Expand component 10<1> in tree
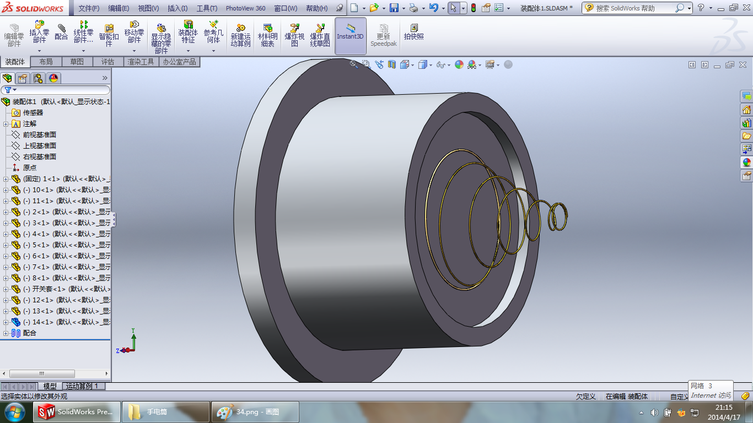Image resolution: width=753 pixels, height=423 pixels. click(x=6, y=190)
